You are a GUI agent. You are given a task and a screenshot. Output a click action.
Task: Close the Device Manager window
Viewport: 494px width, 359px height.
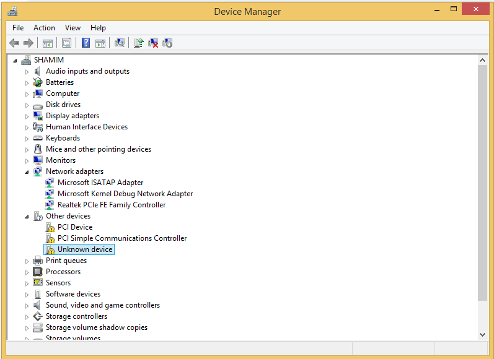(476, 9)
